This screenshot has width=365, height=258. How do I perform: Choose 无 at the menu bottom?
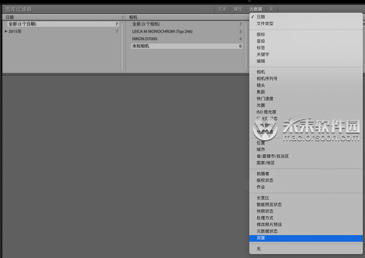click(x=306, y=249)
